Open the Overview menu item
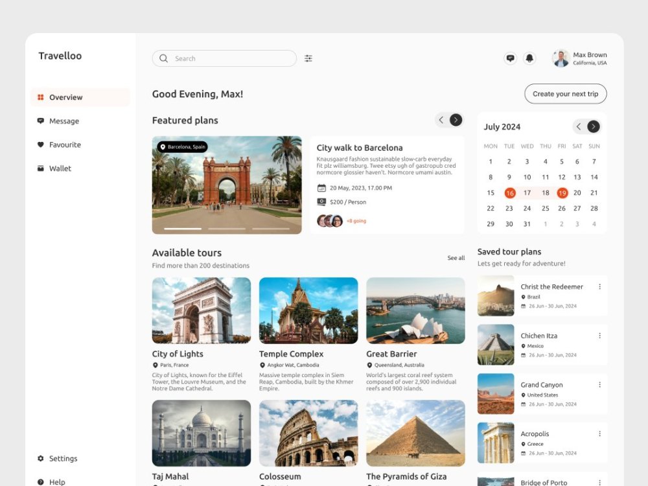The height and width of the screenshot is (486, 648). (80, 97)
